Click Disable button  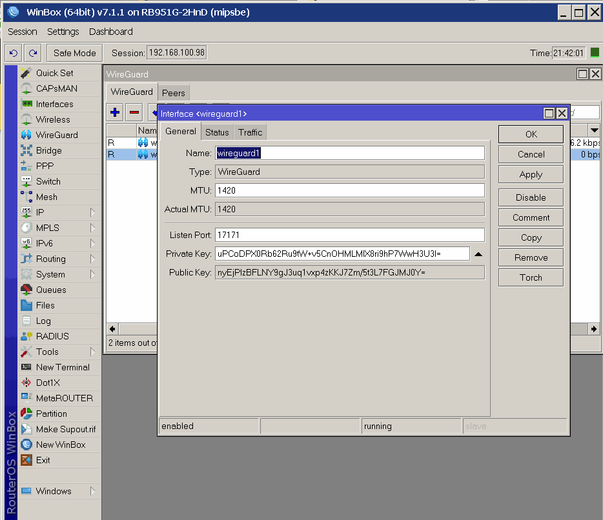pos(531,197)
